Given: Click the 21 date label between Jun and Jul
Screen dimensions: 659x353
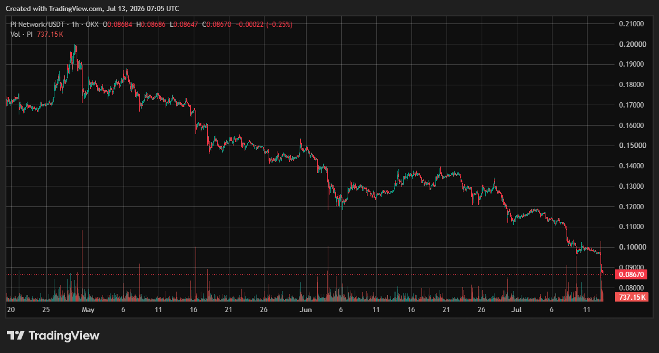Looking at the screenshot, I should [x=446, y=310].
